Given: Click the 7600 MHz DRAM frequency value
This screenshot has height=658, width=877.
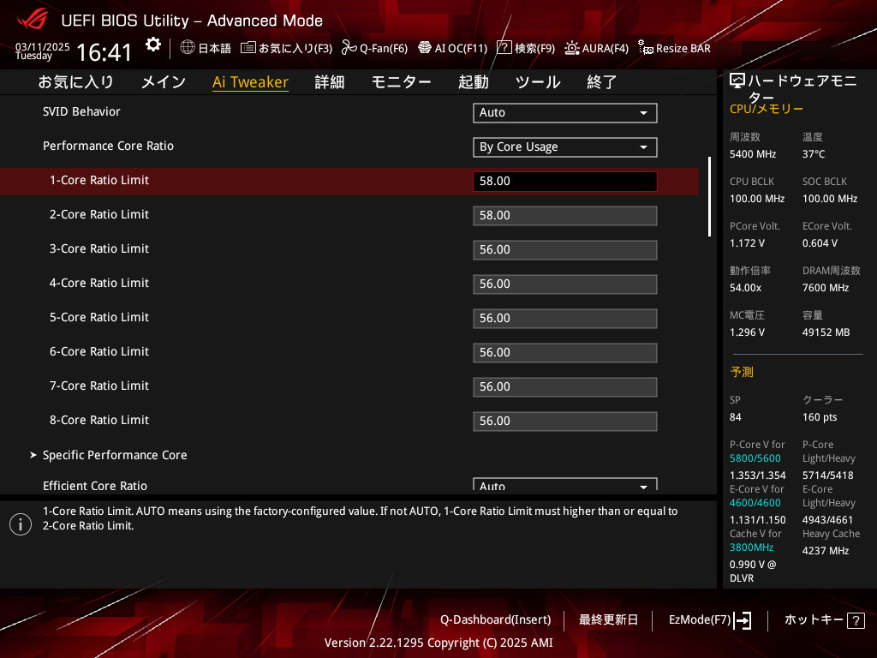Looking at the screenshot, I should (826, 288).
